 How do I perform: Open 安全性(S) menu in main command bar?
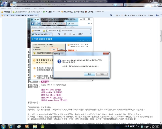(142, 15)
